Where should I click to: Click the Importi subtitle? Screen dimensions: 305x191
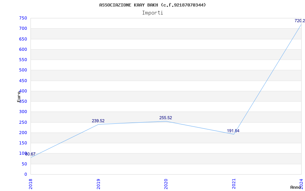pyautogui.click(x=152, y=13)
